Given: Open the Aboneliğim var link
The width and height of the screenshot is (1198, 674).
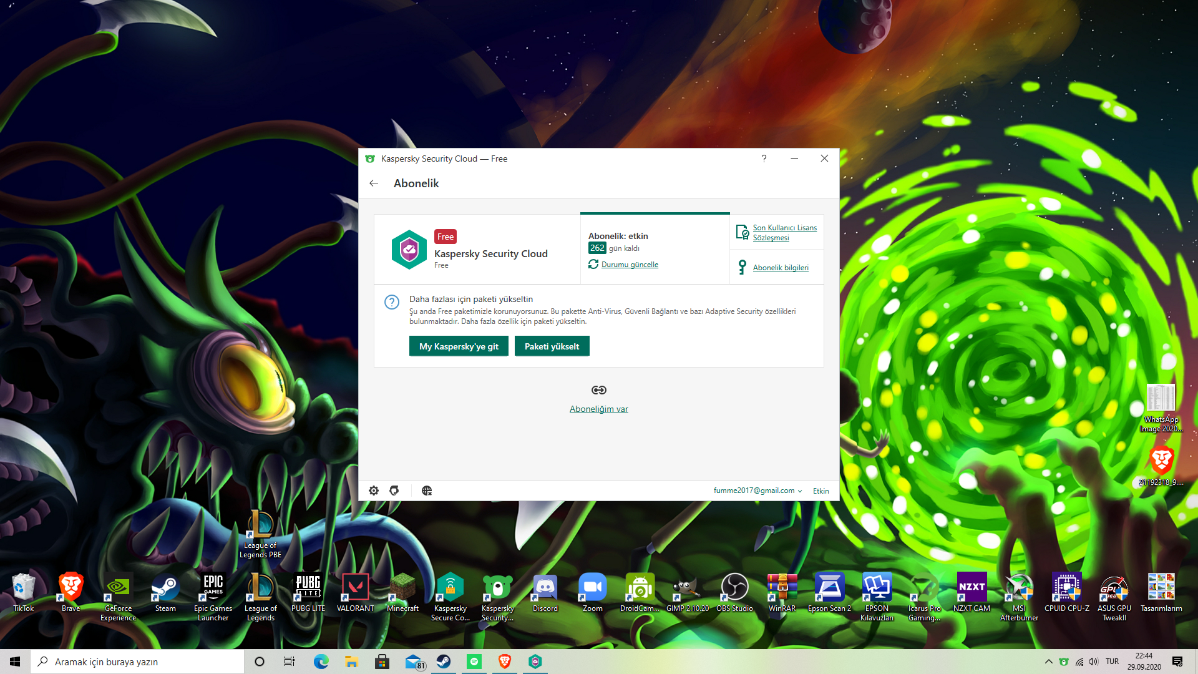Looking at the screenshot, I should 598,409.
